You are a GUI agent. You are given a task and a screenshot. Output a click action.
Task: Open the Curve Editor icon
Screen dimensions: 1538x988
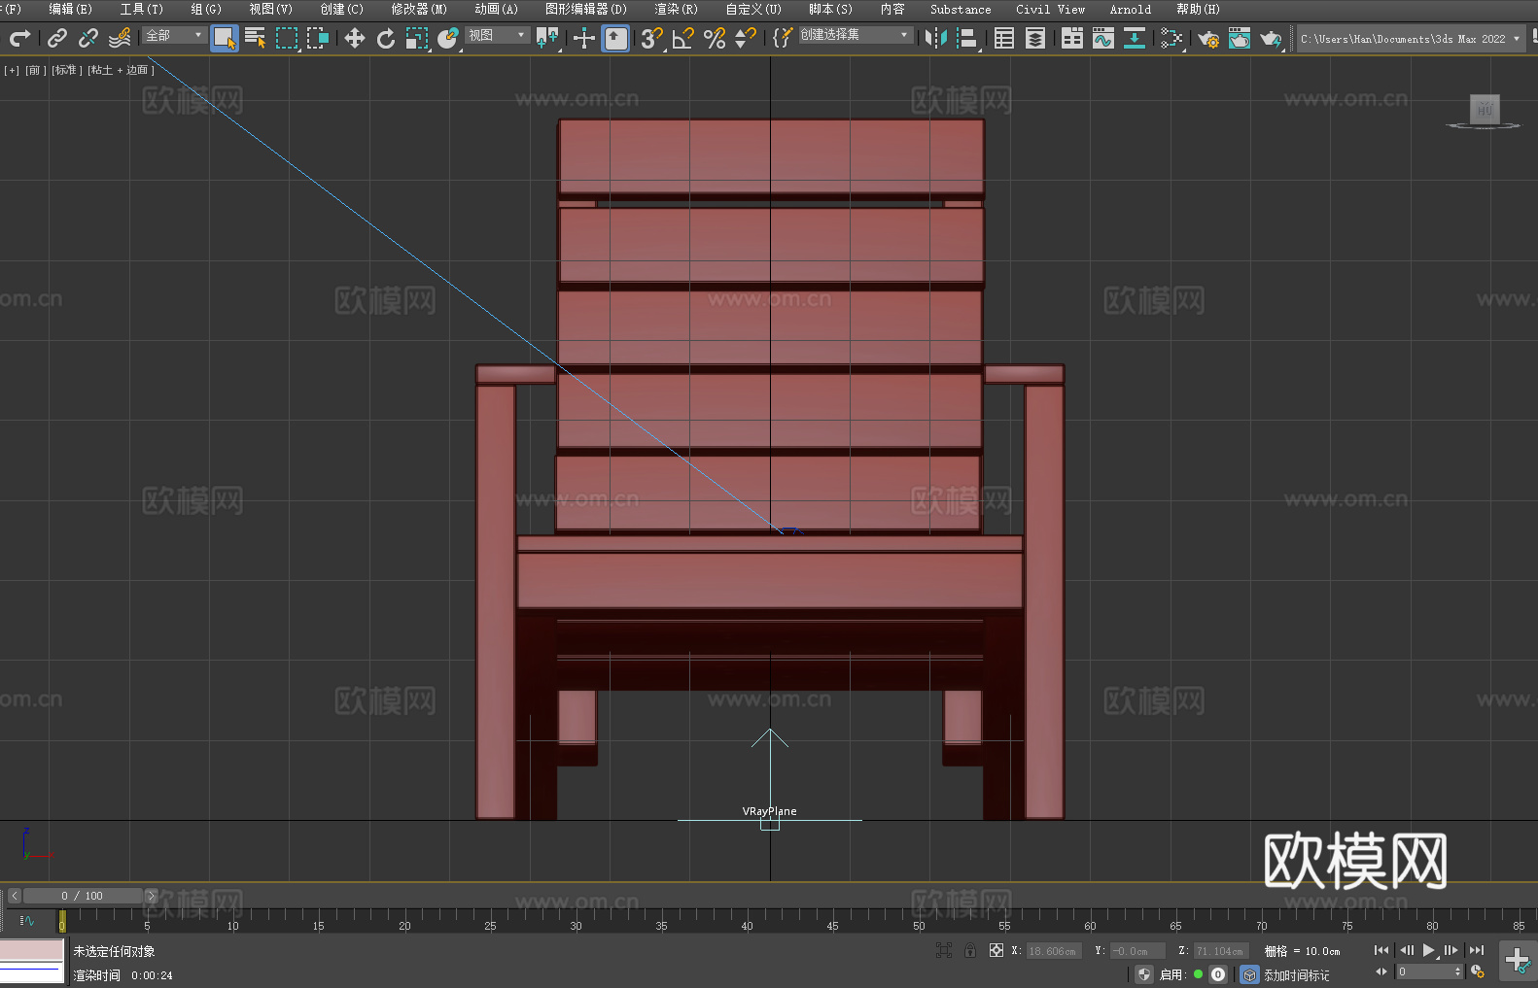(1103, 38)
